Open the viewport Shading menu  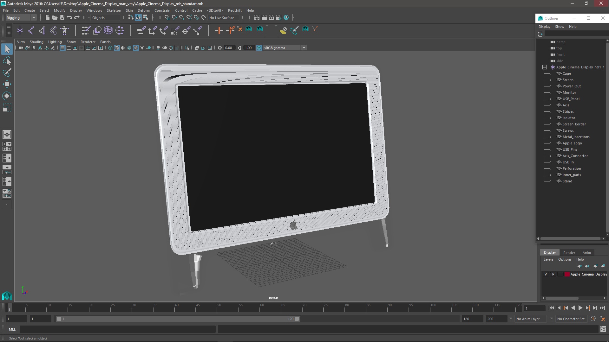36,42
